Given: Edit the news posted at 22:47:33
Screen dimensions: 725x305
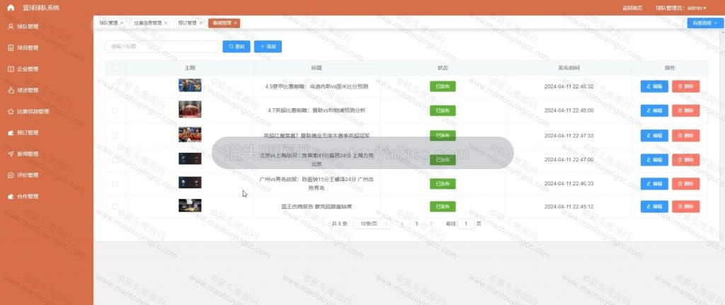Looking at the screenshot, I should (653, 135).
